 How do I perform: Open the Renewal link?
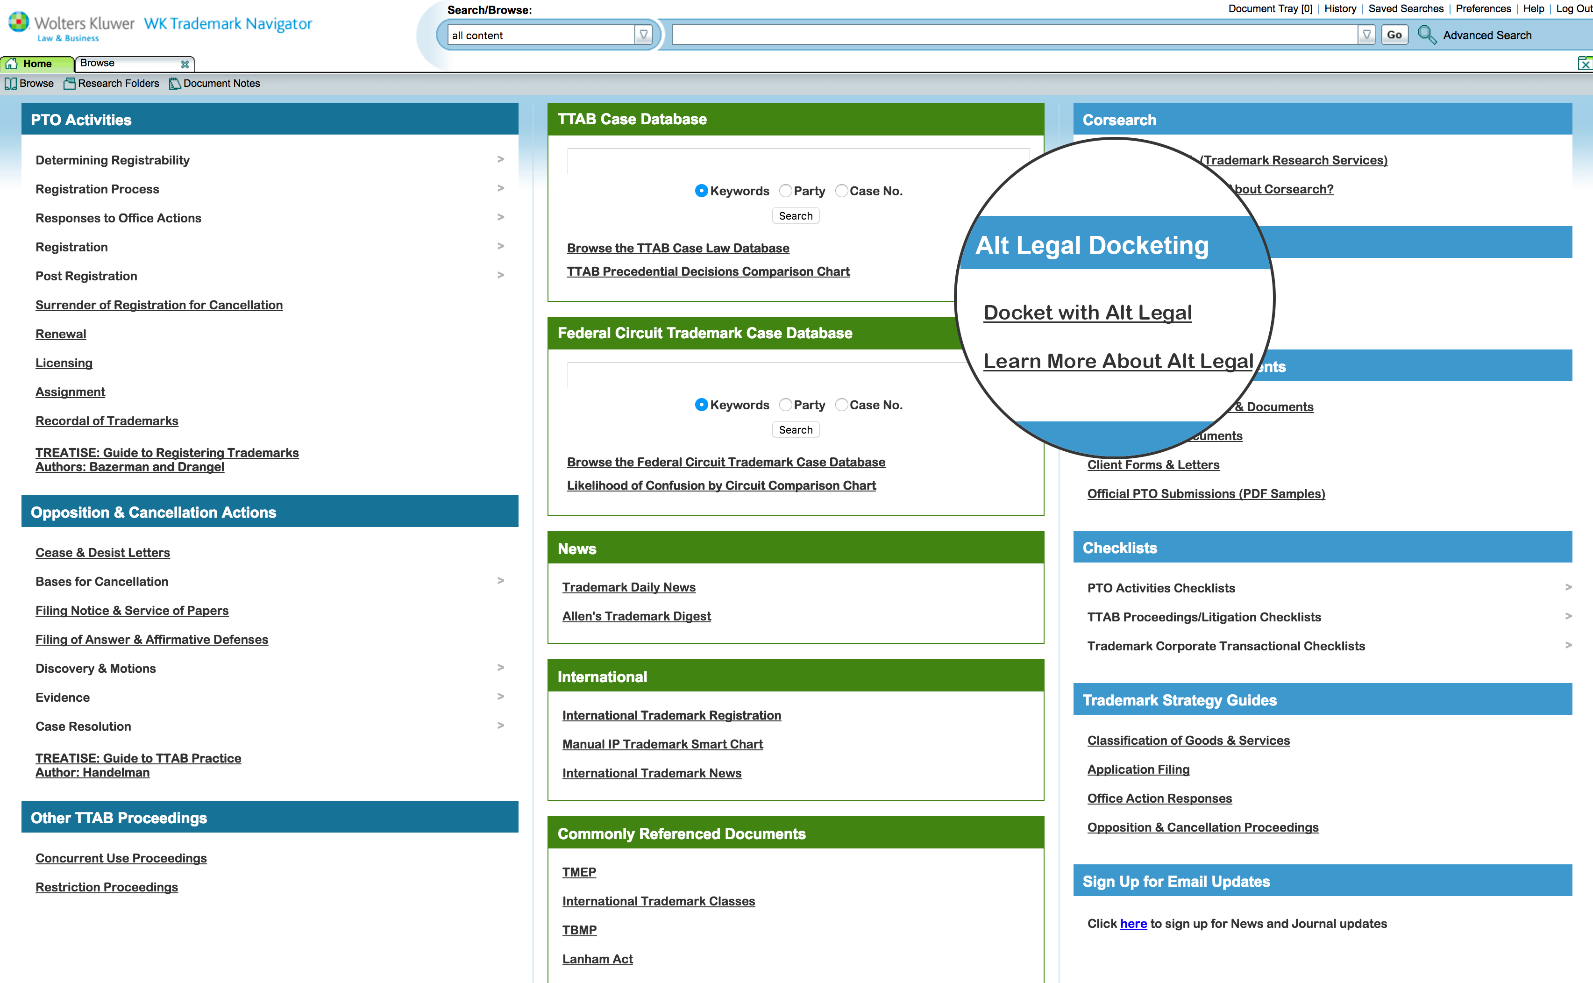(x=60, y=334)
